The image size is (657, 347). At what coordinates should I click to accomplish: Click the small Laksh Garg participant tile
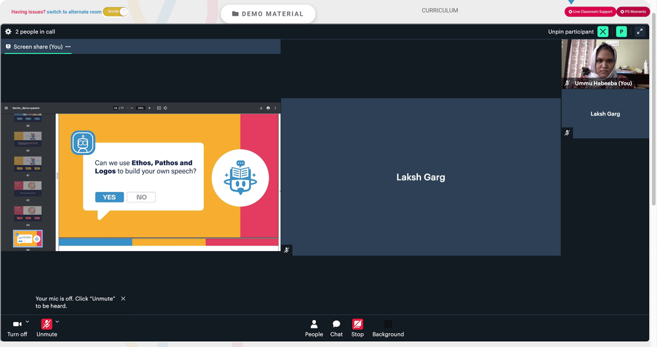(605, 114)
